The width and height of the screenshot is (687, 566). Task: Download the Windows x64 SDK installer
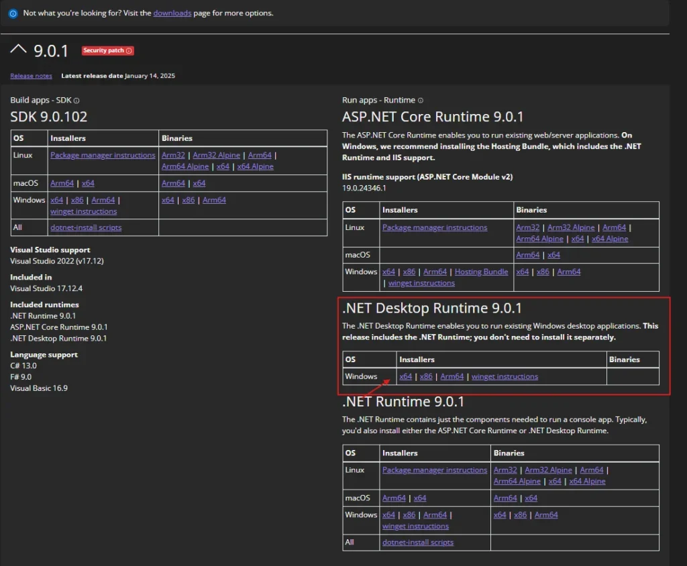click(56, 199)
